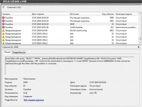Click the error icon of TaskScheduler row

coord(3,27)
